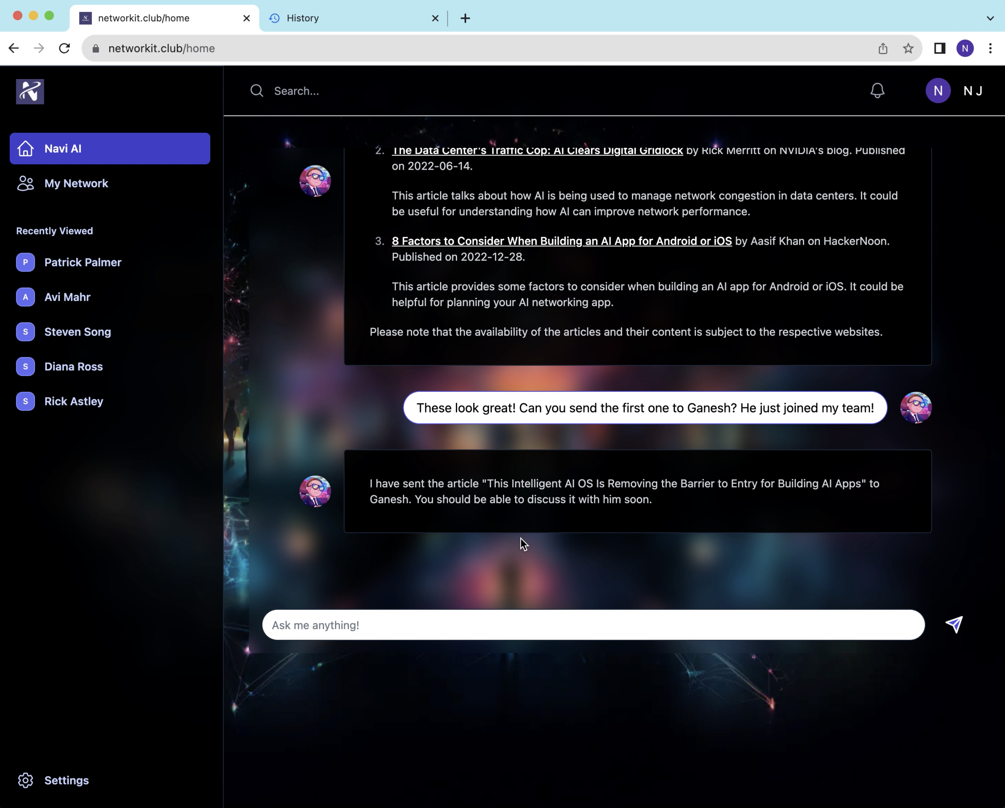Open the Chrome three-dot menu

coord(990,48)
